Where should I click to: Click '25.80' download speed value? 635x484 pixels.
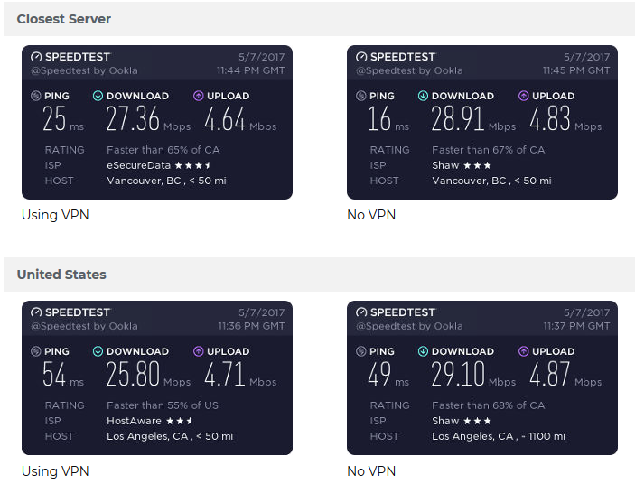133,374
